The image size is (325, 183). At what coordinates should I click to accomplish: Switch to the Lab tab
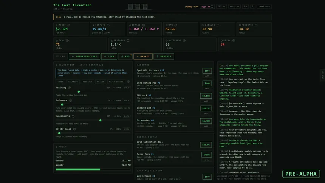click(x=61, y=56)
